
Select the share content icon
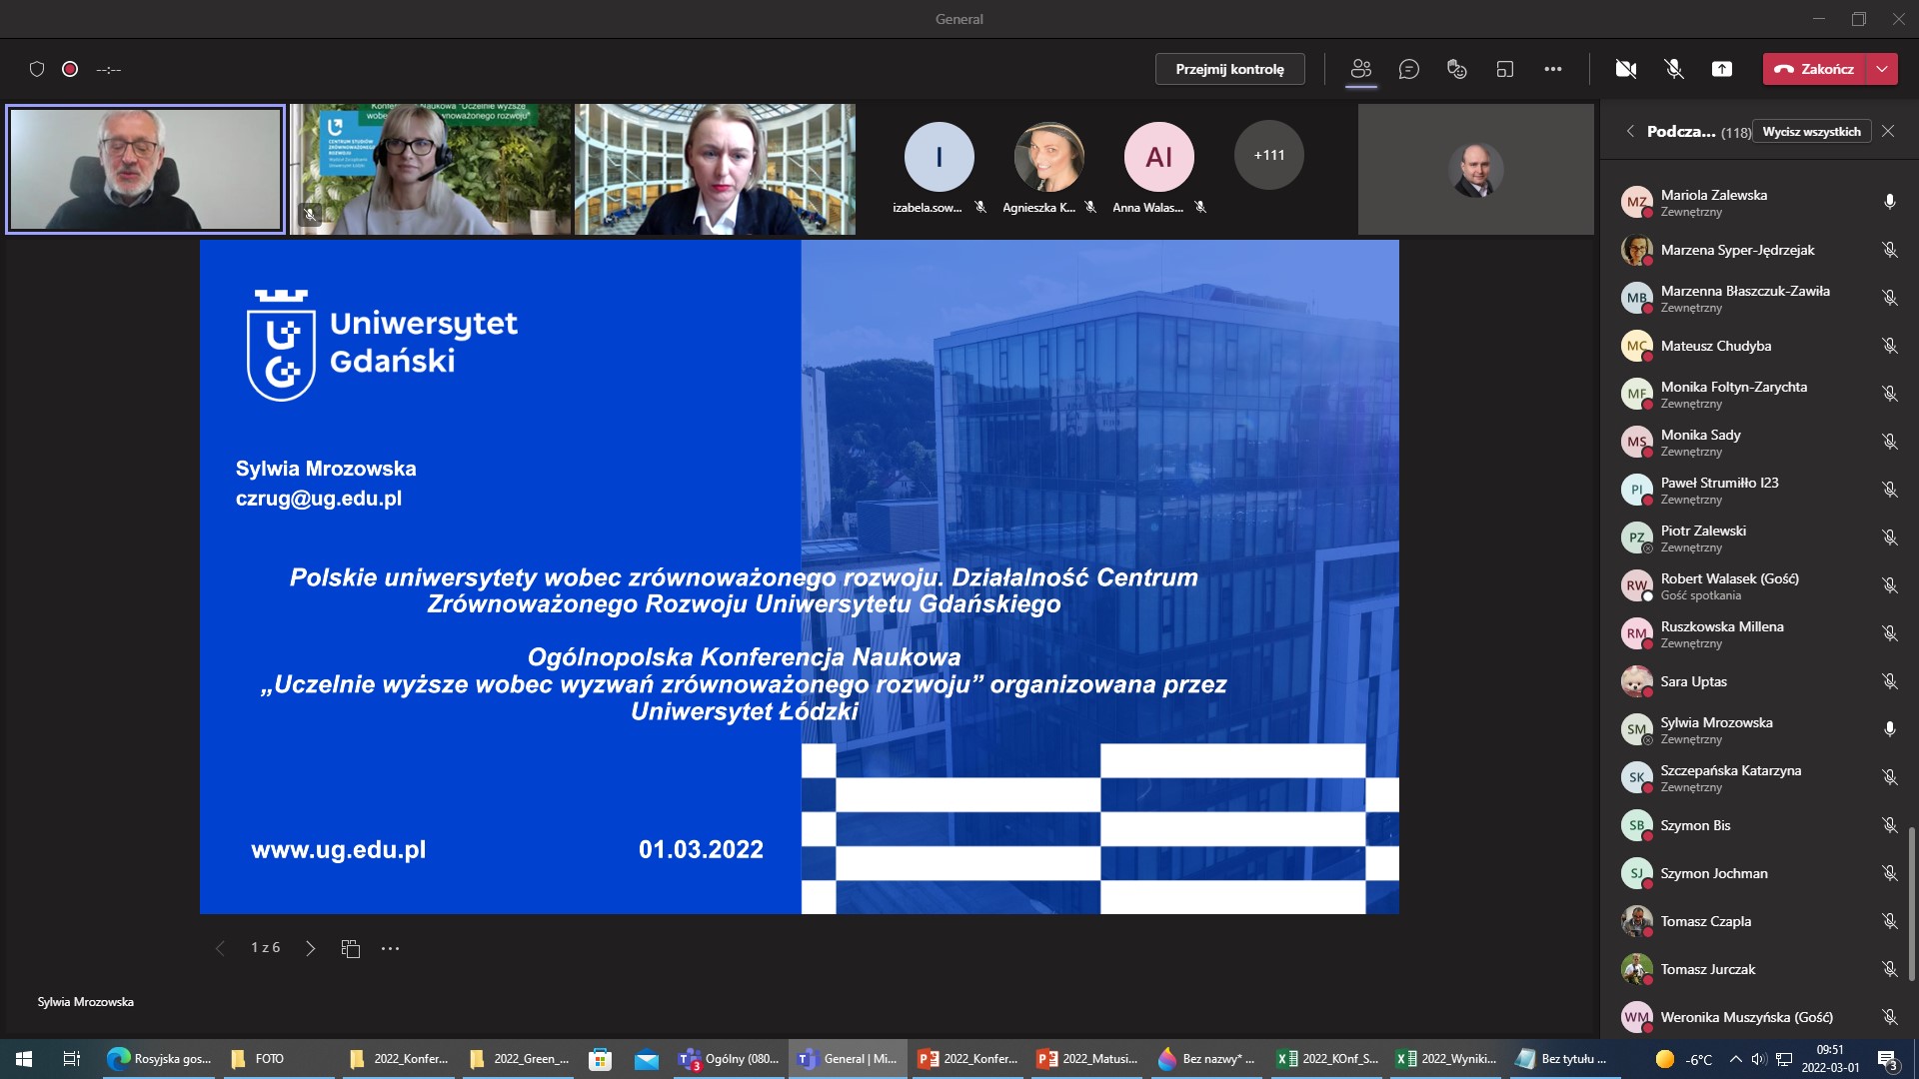pos(1722,68)
